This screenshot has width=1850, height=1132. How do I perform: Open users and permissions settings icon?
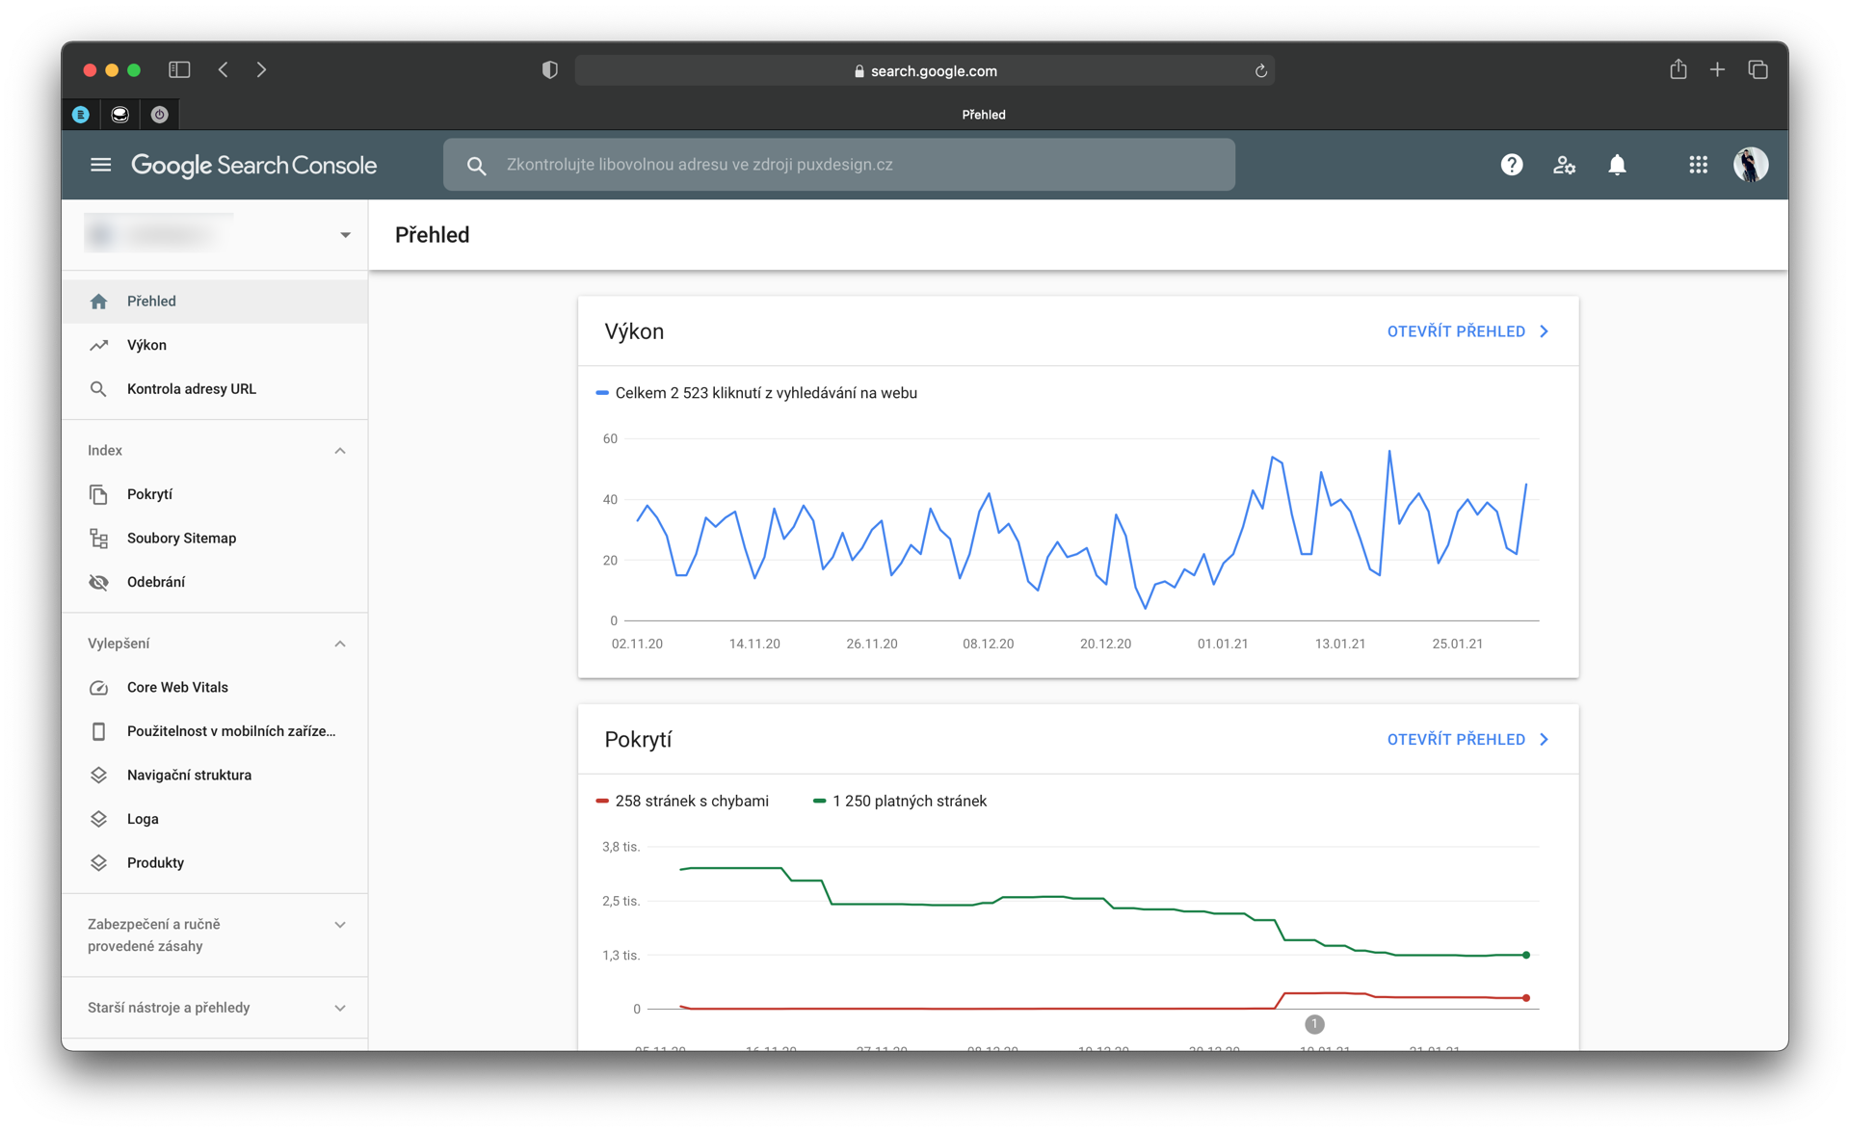(x=1564, y=165)
